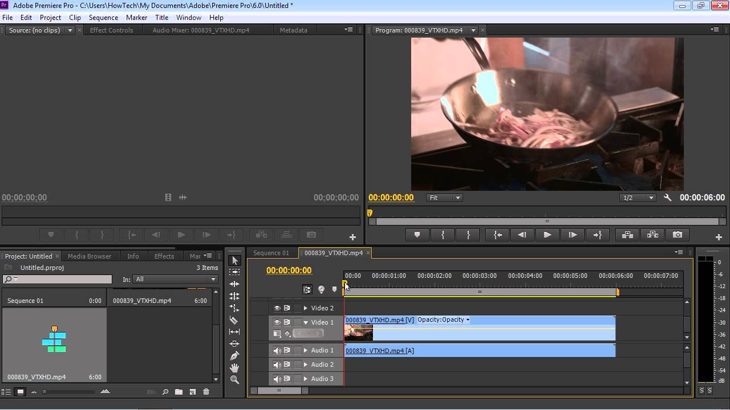Export frame with the camera icon
Image resolution: width=730 pixels, height=410 pixels.
(678, 235)
